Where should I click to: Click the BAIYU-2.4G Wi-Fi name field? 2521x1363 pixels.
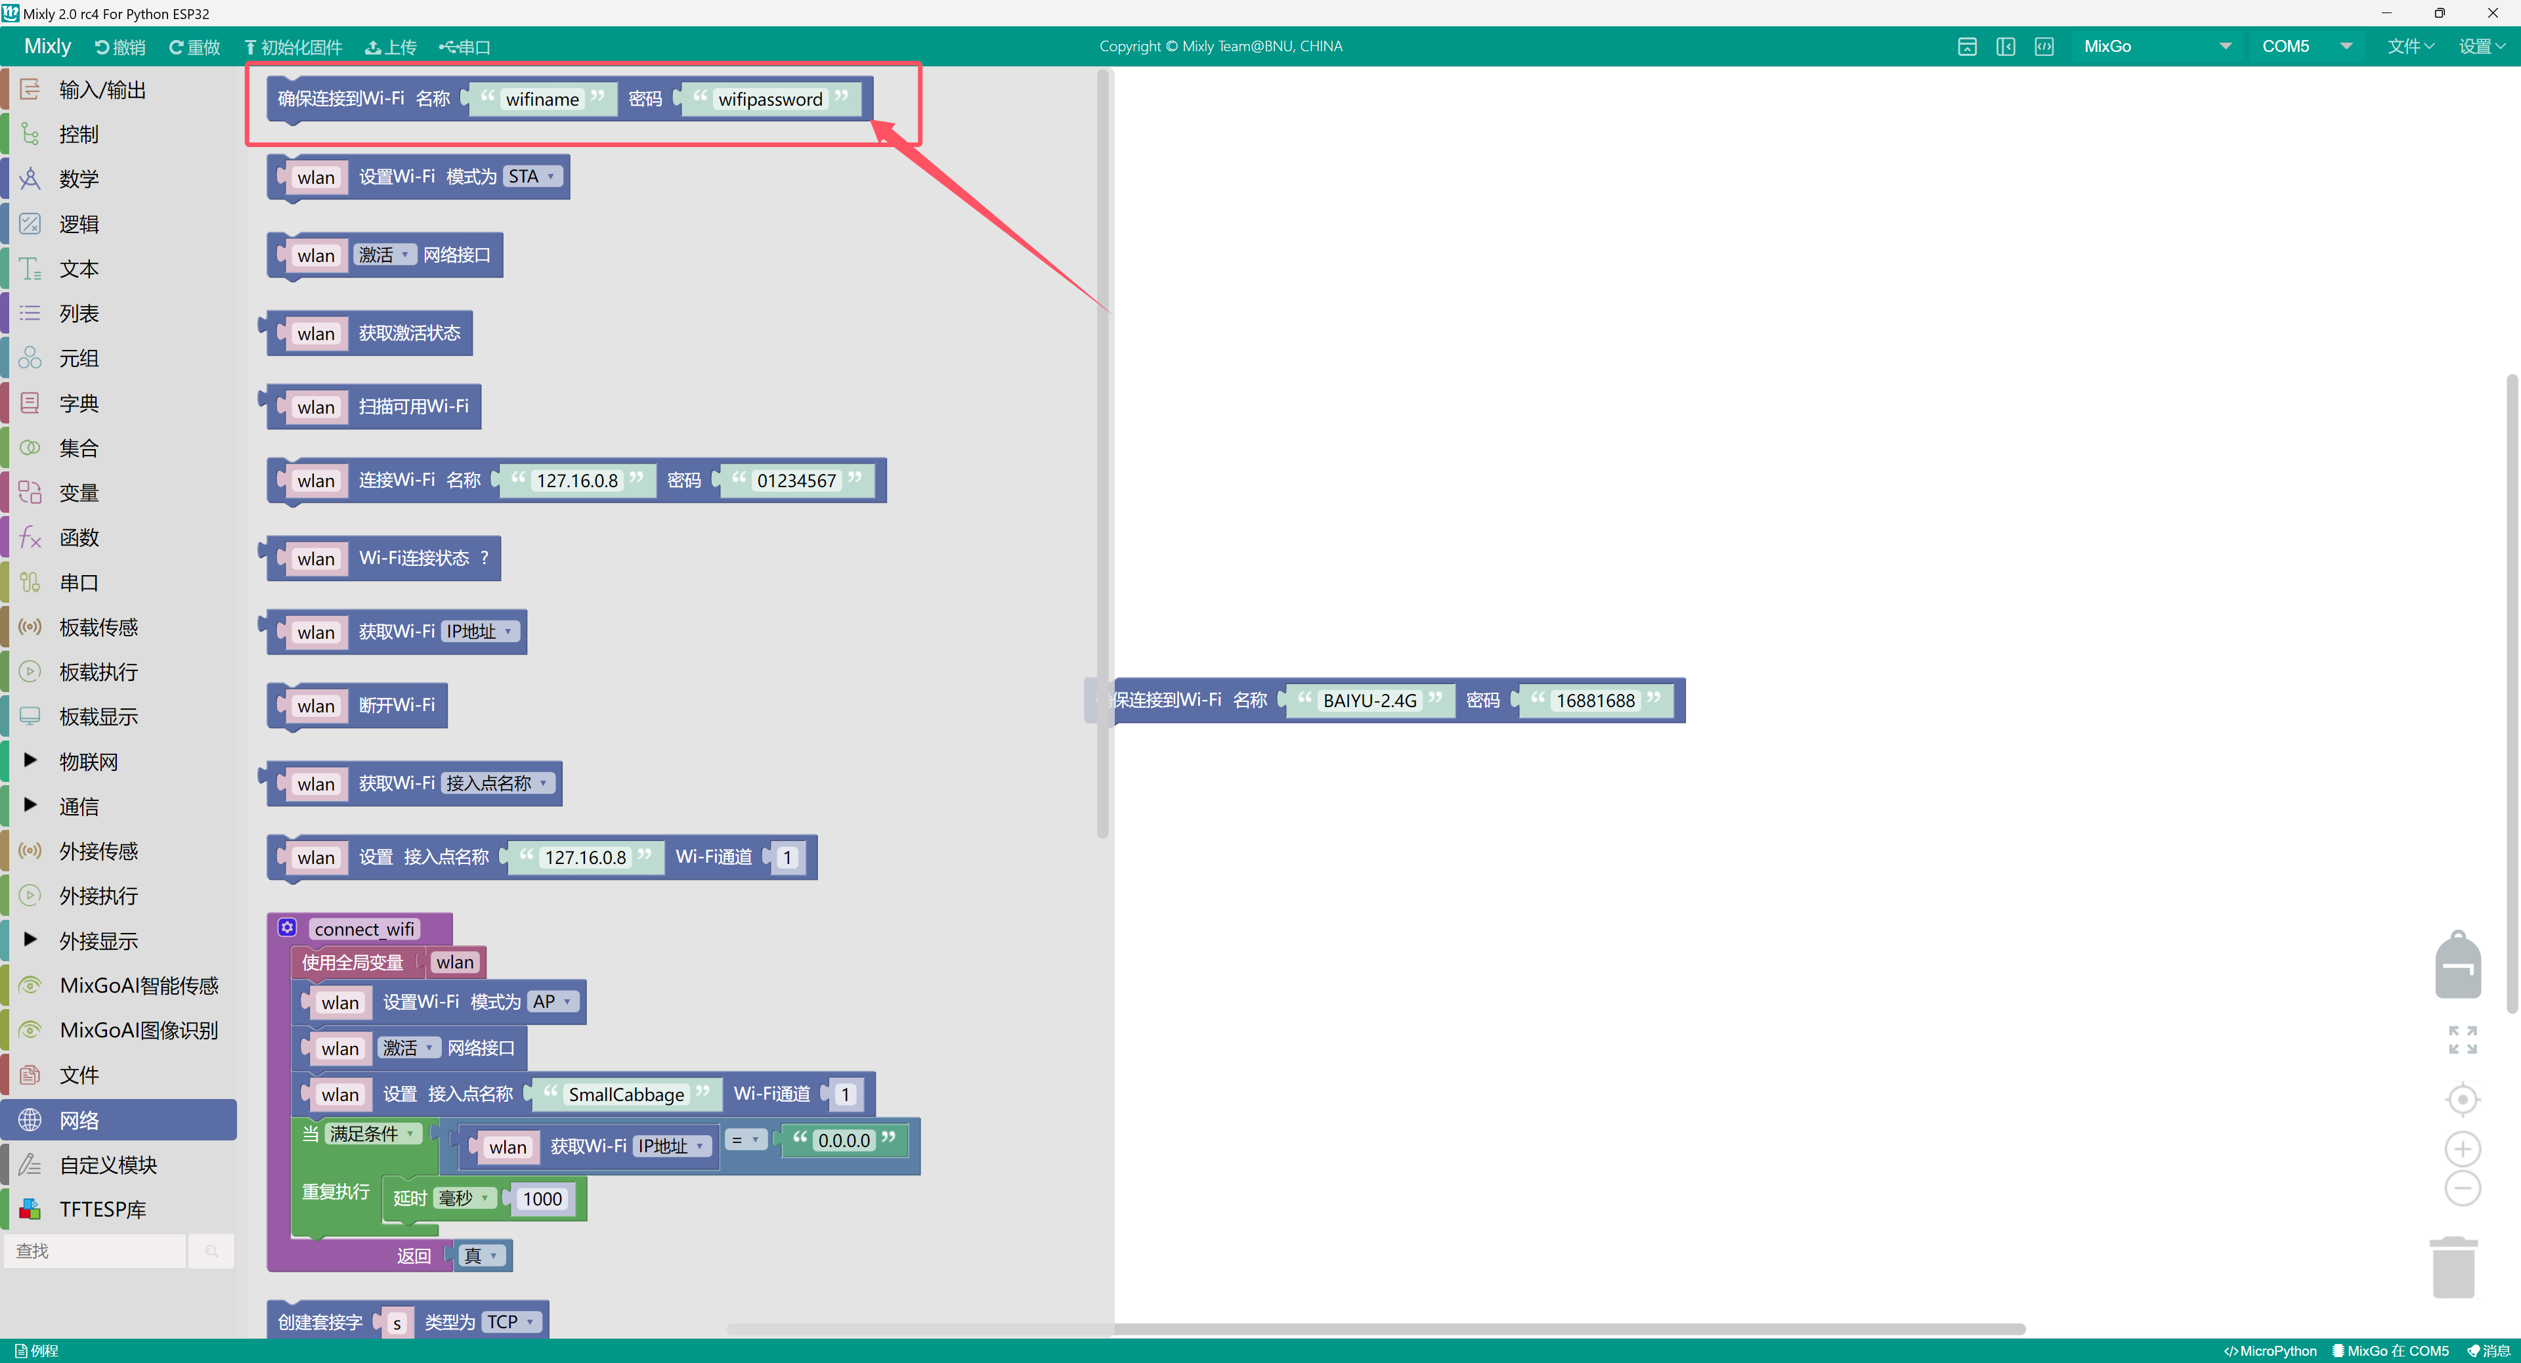click(x=1369, y=701)
